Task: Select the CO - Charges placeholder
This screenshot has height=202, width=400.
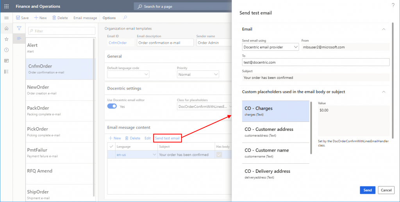Action: click(275, 111)
